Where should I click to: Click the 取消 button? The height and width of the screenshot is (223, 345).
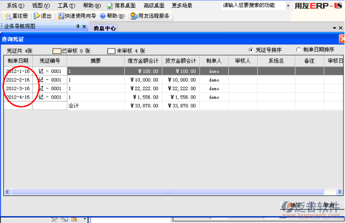(x=329, y=205)
